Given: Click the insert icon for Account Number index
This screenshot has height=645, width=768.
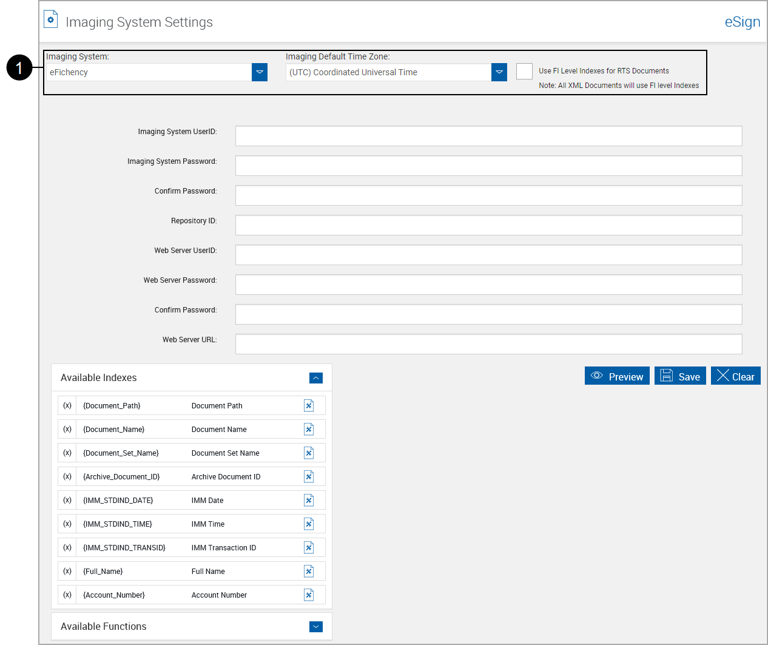Looking at the screenshot, I should (309, 595).
